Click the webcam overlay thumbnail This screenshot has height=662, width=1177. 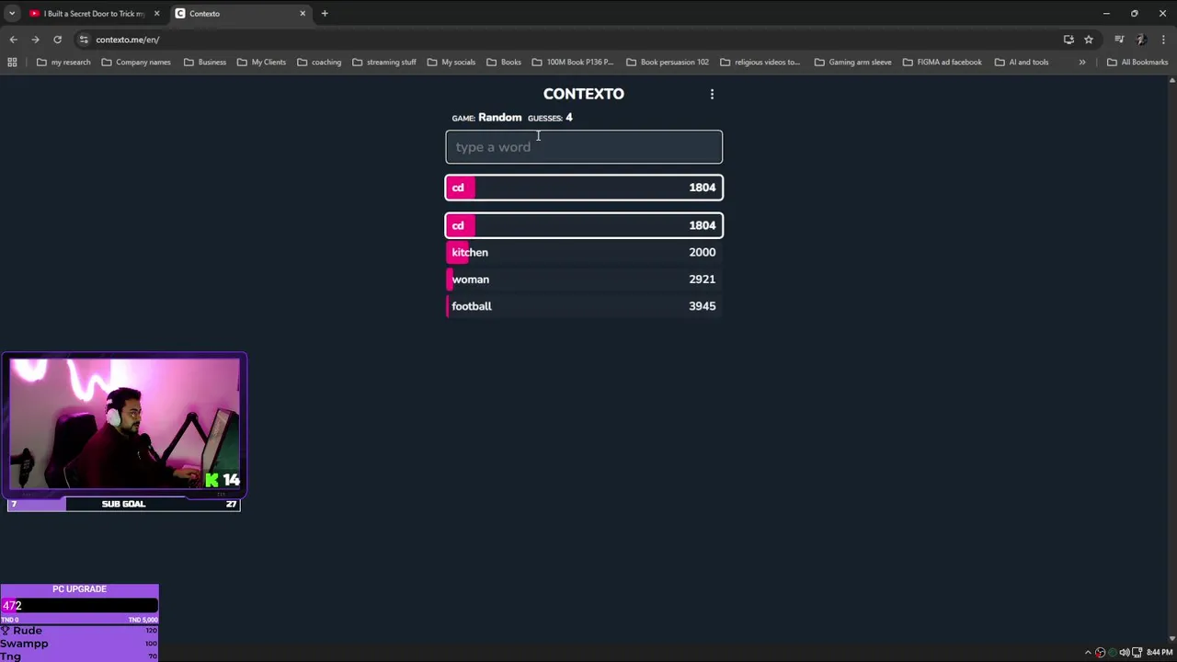[x=125, y=425]
